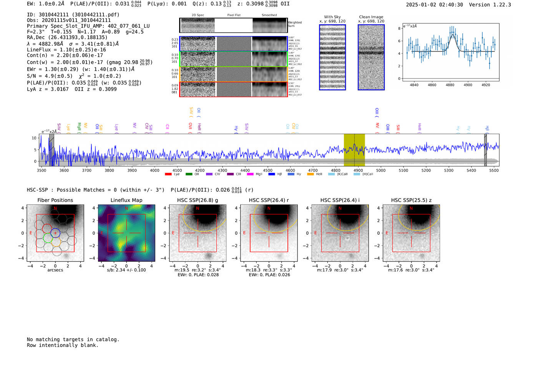The height and width of the screenshot is (366, 538).
Task: Open the With Sky fiber image
Action: (332, 57)
